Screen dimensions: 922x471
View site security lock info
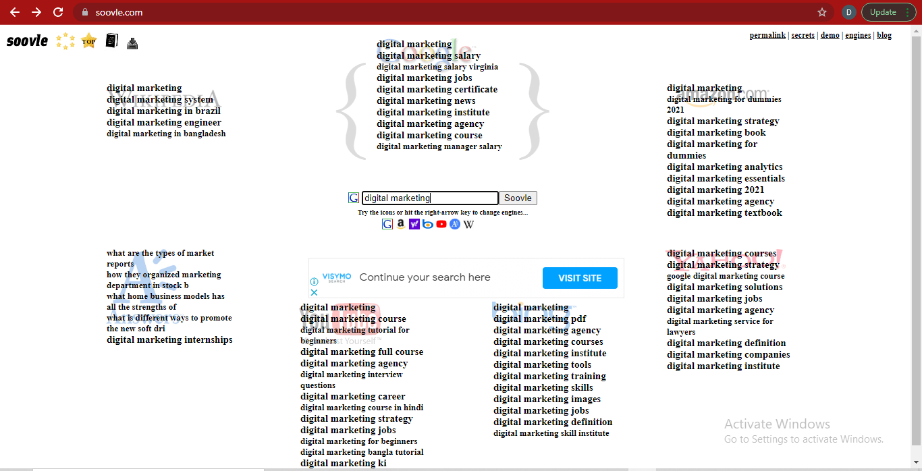tap(84, 12)
